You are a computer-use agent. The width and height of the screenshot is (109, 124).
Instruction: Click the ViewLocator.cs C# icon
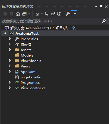[x=17, y=88]
